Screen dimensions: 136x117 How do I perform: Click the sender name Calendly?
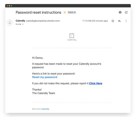tap(20, 21)
